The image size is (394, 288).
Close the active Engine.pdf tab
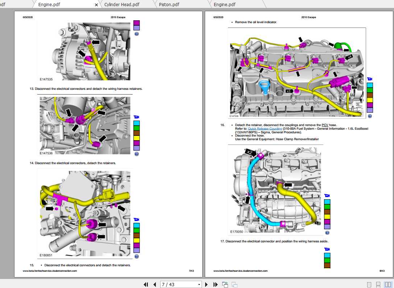[96, 5]
